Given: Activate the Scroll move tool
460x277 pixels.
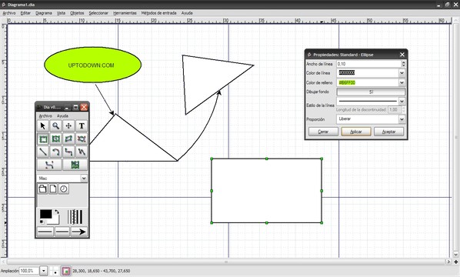Looking at the screenshot, I should (x=68, y=126).
